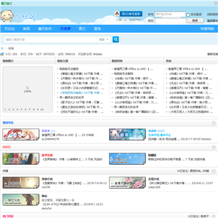Click the blue QQ account login button

click(x=131, y=14)
